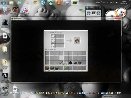Click right button in DAEMON Tools gadget
This screenshot has width=131, height=98.
point(99,13)
